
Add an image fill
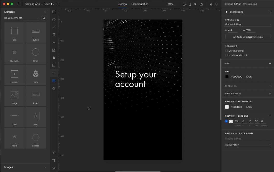270,86
